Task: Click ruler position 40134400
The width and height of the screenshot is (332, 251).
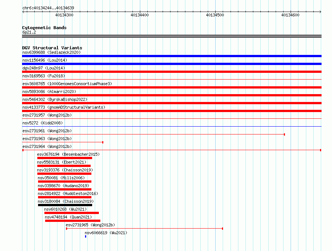Action: [x=140, y=15]
